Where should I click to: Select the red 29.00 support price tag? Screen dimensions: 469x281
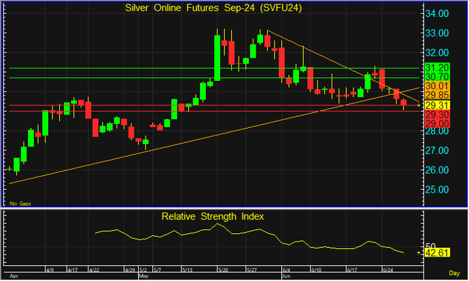(x=434, y=125)
